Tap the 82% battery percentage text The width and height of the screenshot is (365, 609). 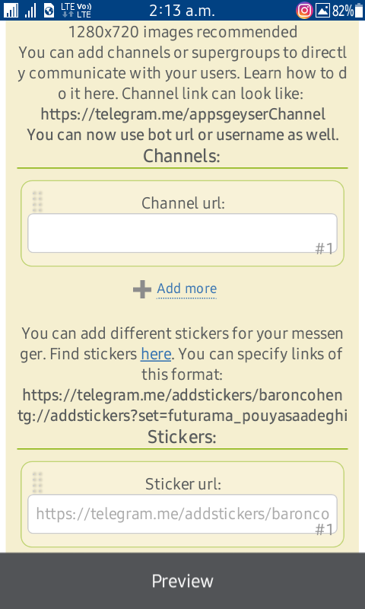342,11
